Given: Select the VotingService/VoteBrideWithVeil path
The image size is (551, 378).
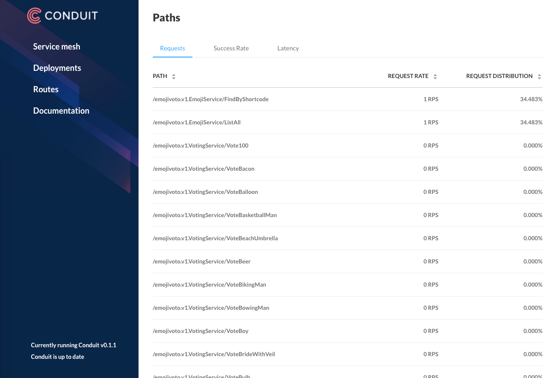Looking at the screenshot, I should coord(214,354).
